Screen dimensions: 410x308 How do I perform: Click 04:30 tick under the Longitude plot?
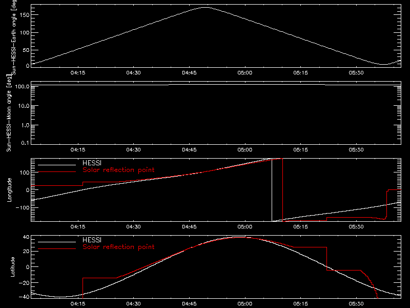point(133,227)
